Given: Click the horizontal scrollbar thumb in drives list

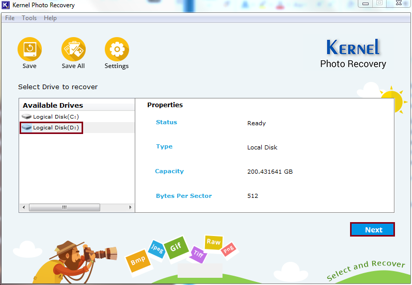Looking at the screenshot, I should click(x=65, y=207).
